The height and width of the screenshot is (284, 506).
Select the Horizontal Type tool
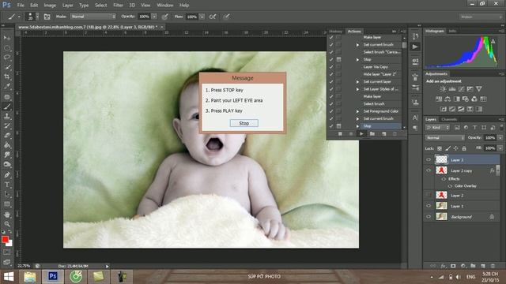7,185
